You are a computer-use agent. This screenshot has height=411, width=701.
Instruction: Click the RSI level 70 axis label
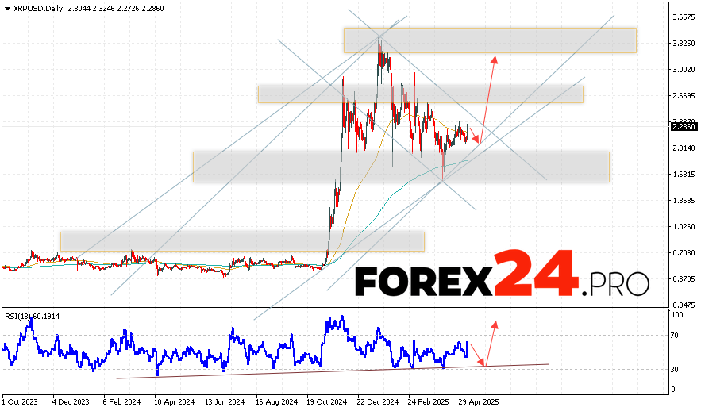(675, 336)
